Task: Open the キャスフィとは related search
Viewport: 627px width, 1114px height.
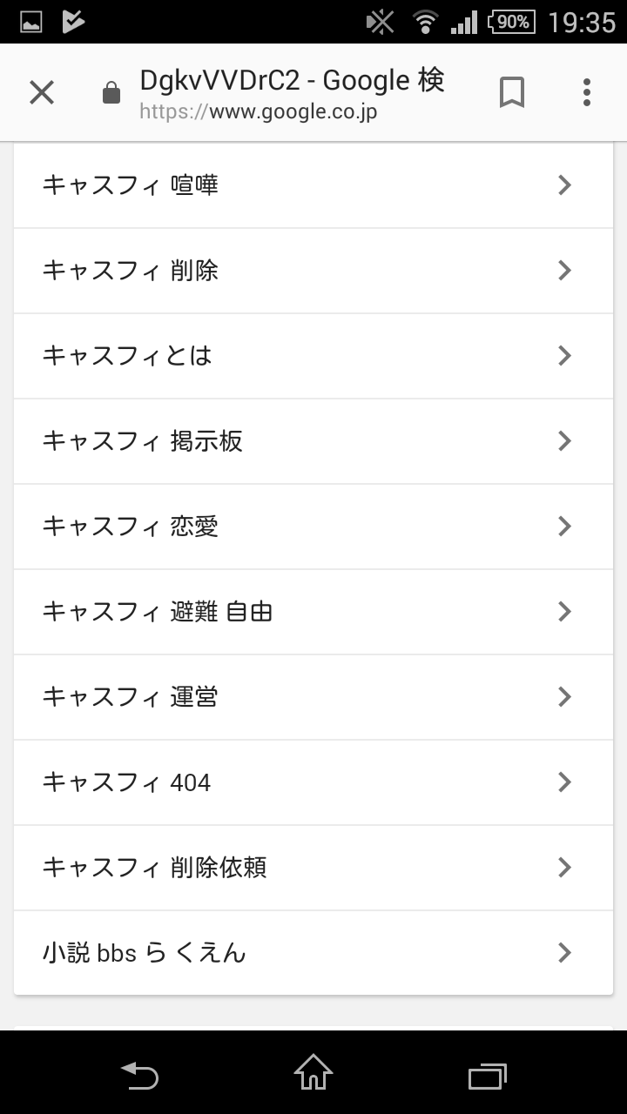Action: pyautogui.click(x=127, y=356)
